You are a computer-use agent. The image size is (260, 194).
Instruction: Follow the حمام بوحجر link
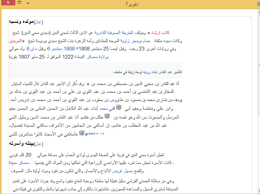[x=140, y=41]
